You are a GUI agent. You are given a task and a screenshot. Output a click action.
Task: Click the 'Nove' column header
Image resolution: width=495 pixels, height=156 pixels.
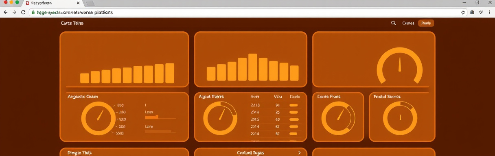(x=255, y=97)
